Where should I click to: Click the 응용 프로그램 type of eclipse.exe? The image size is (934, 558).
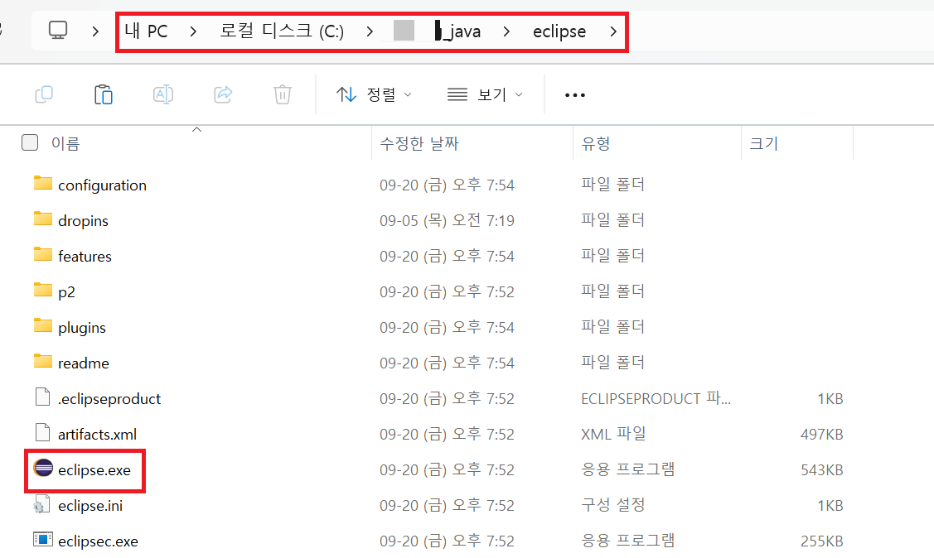(x=628, y=469)
